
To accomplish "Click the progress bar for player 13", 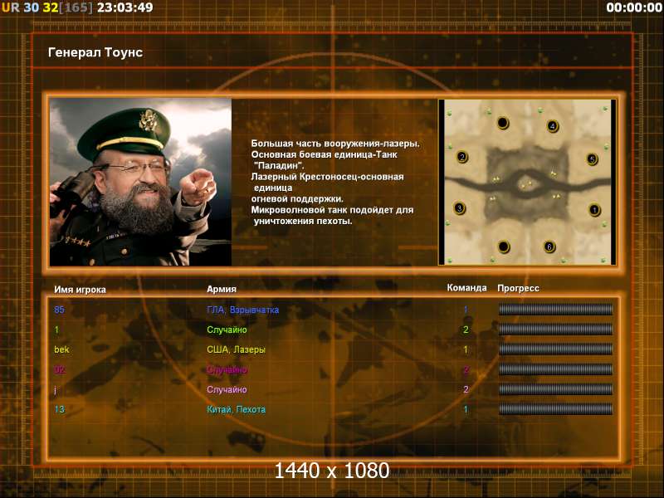I will tap(555, 409).
